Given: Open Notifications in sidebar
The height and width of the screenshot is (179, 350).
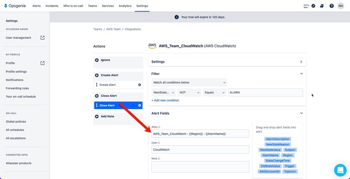Looking at the screenshot, I should coord(14,80).
